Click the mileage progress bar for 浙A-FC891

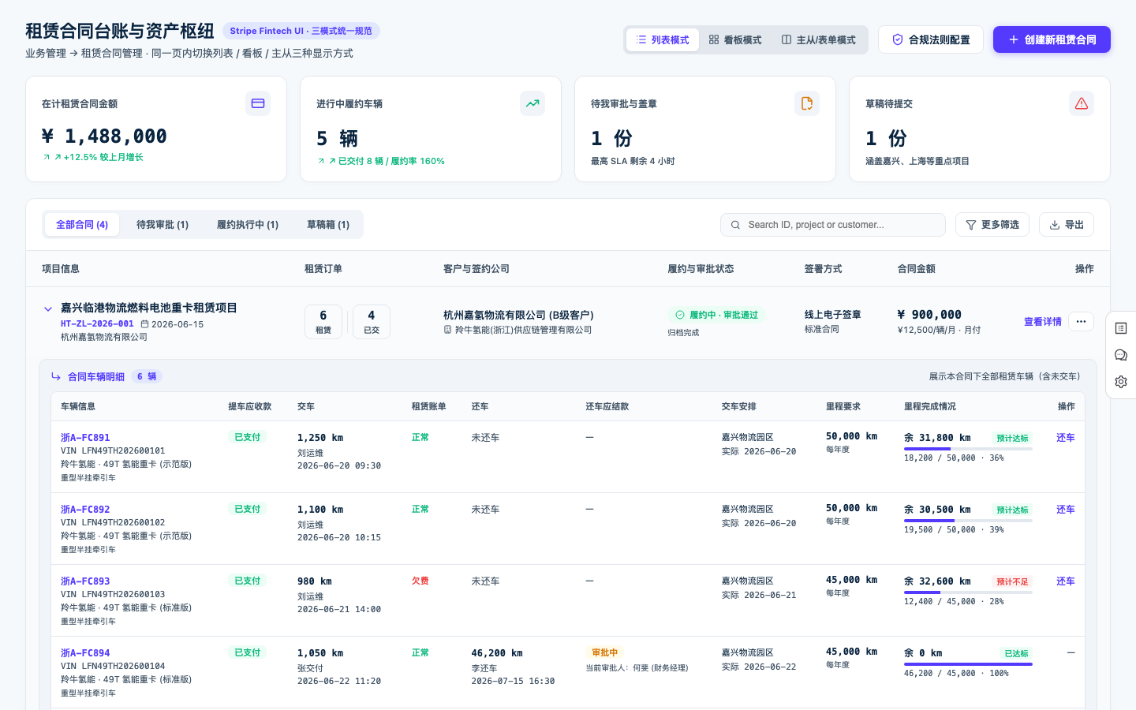(968, 449)
